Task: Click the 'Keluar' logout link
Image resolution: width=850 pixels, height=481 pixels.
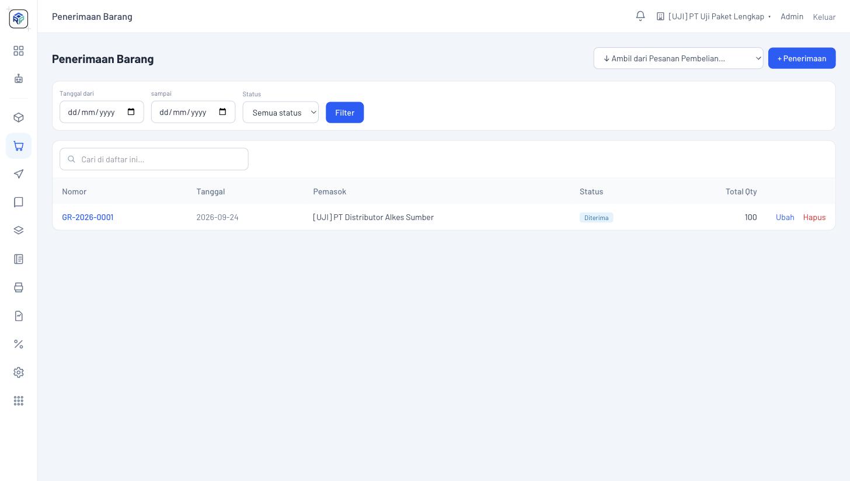Action: (x=824, y=17)
